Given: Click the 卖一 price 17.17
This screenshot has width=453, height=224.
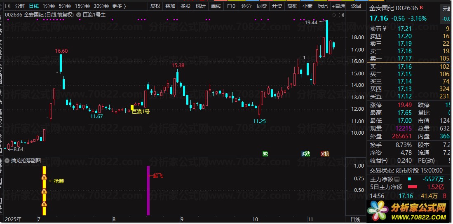Looking at the screenshot, I should [x=404, y=59].
